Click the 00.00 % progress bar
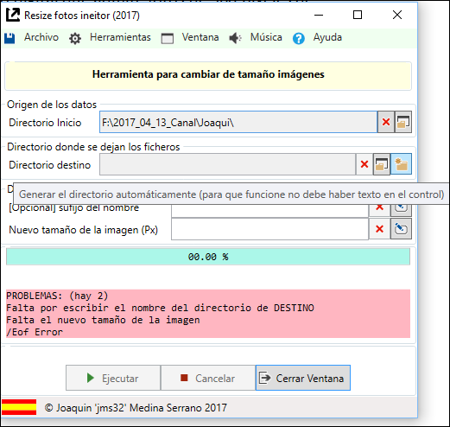This screenshot has height=427, width=450. tap(208, 257)
